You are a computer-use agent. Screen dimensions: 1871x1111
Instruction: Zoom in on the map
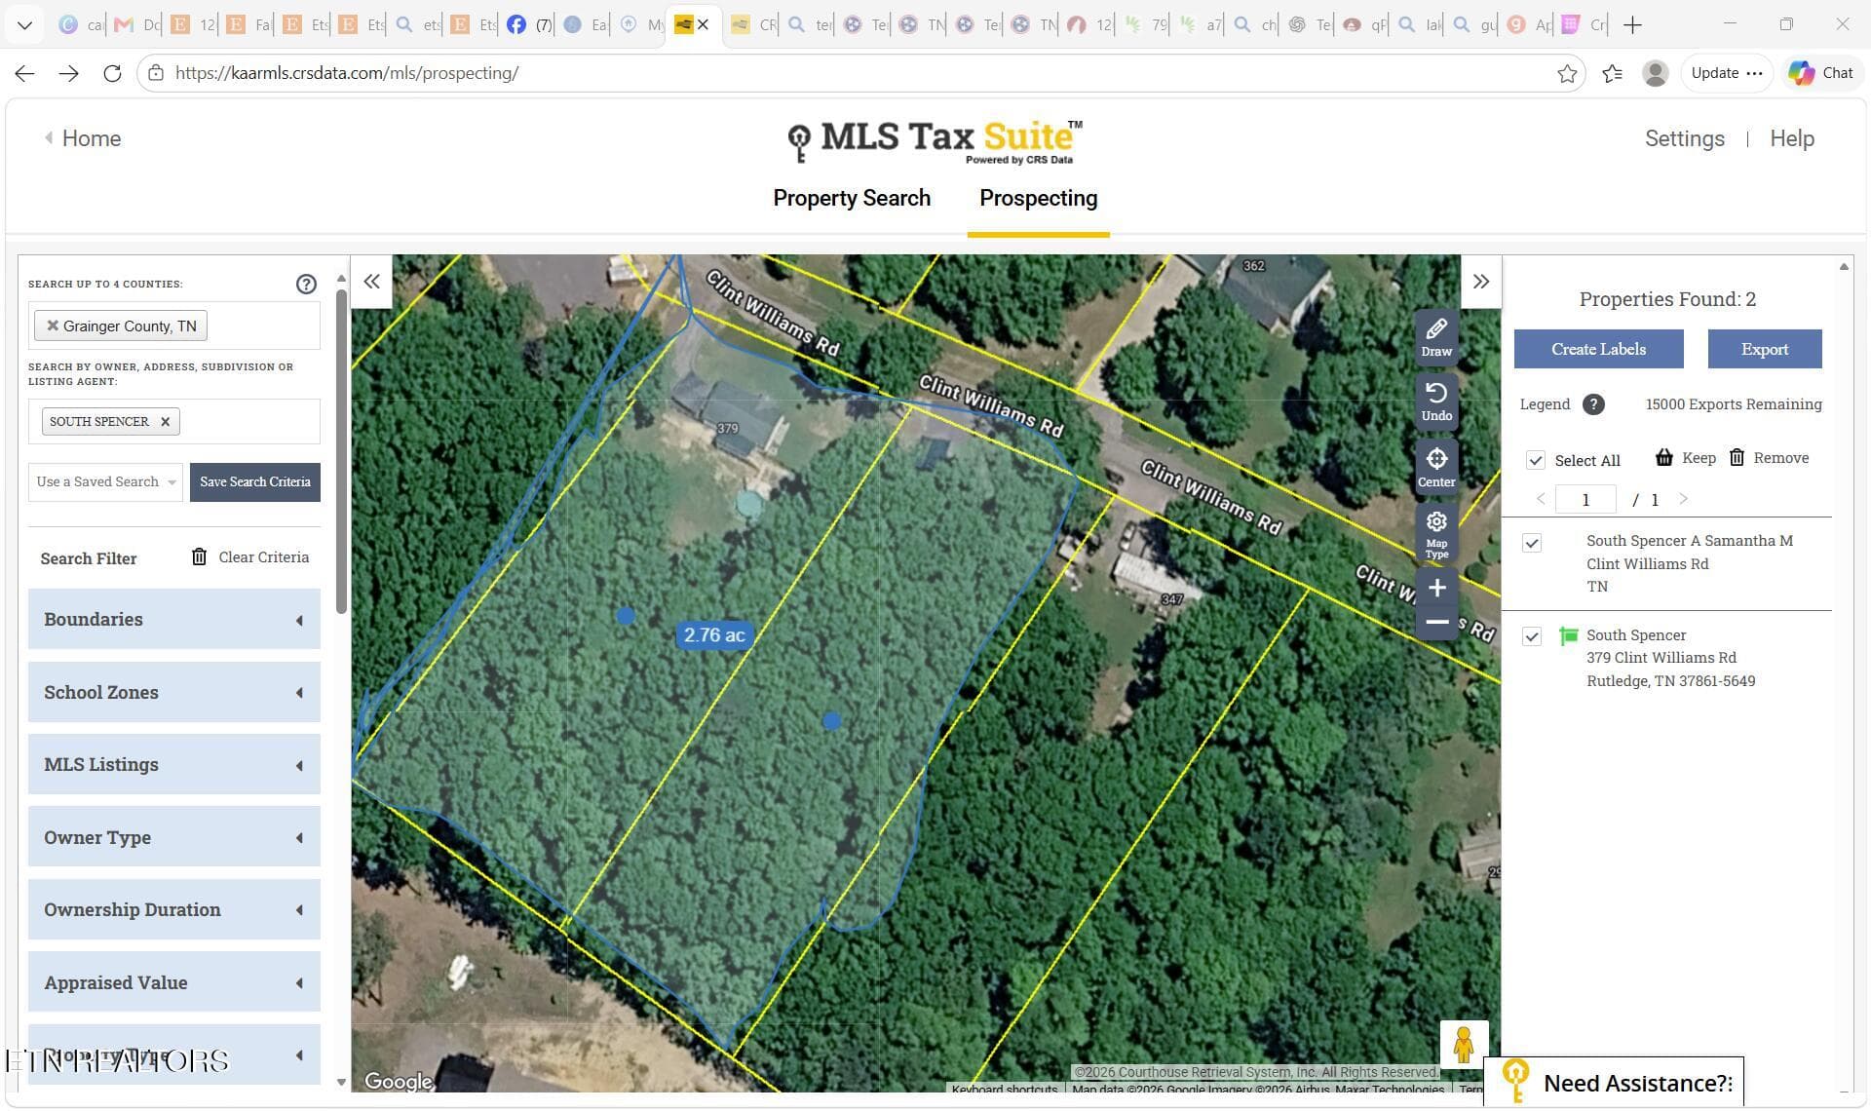(x=1436, y=588)
